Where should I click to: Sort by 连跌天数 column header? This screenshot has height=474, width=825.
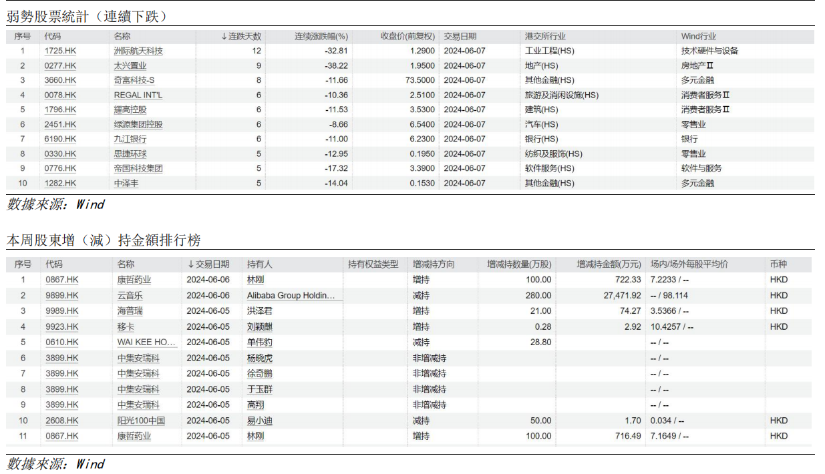pyautogui.click(x=241, y=37)
